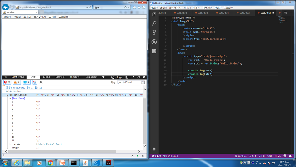Click the UTF-8 encoding indicator
The width and height of the screenshot is (296, 167).
tap(261, 156)
